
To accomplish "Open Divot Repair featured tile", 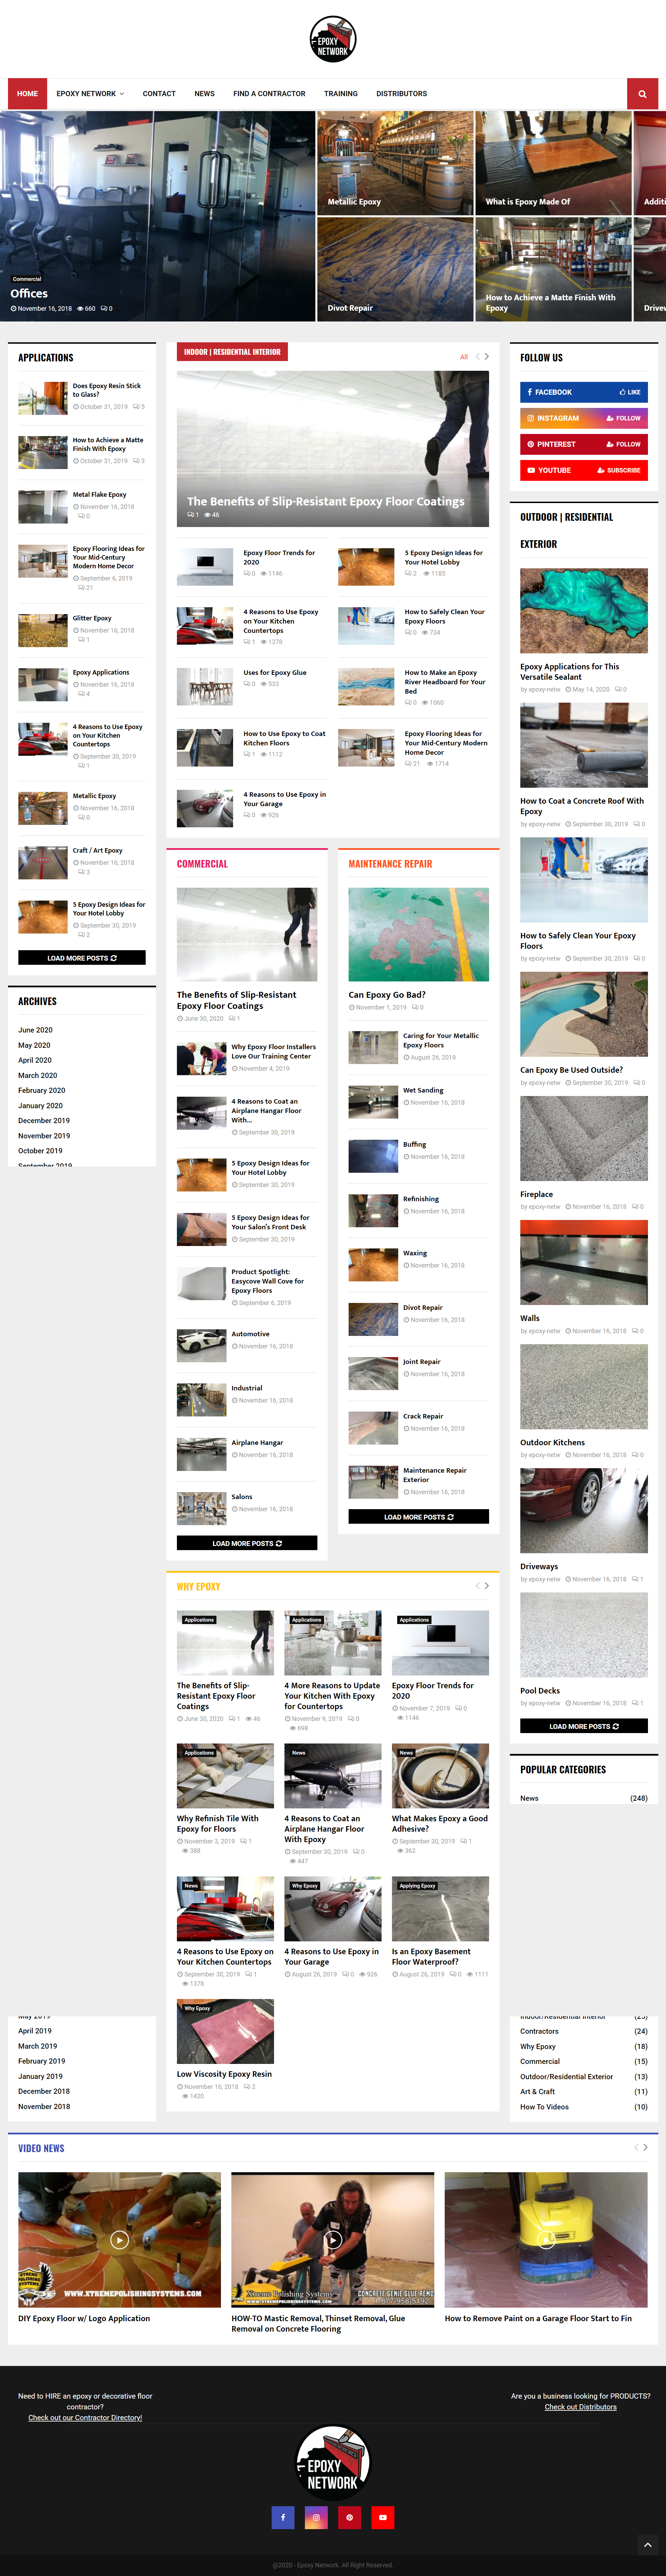I will (x=395, y=269).
